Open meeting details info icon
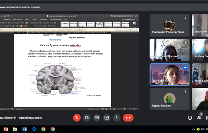Viewport: 208px width, 133px height. (x=190, y=118)
